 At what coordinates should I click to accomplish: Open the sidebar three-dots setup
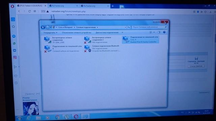[18, 110]
